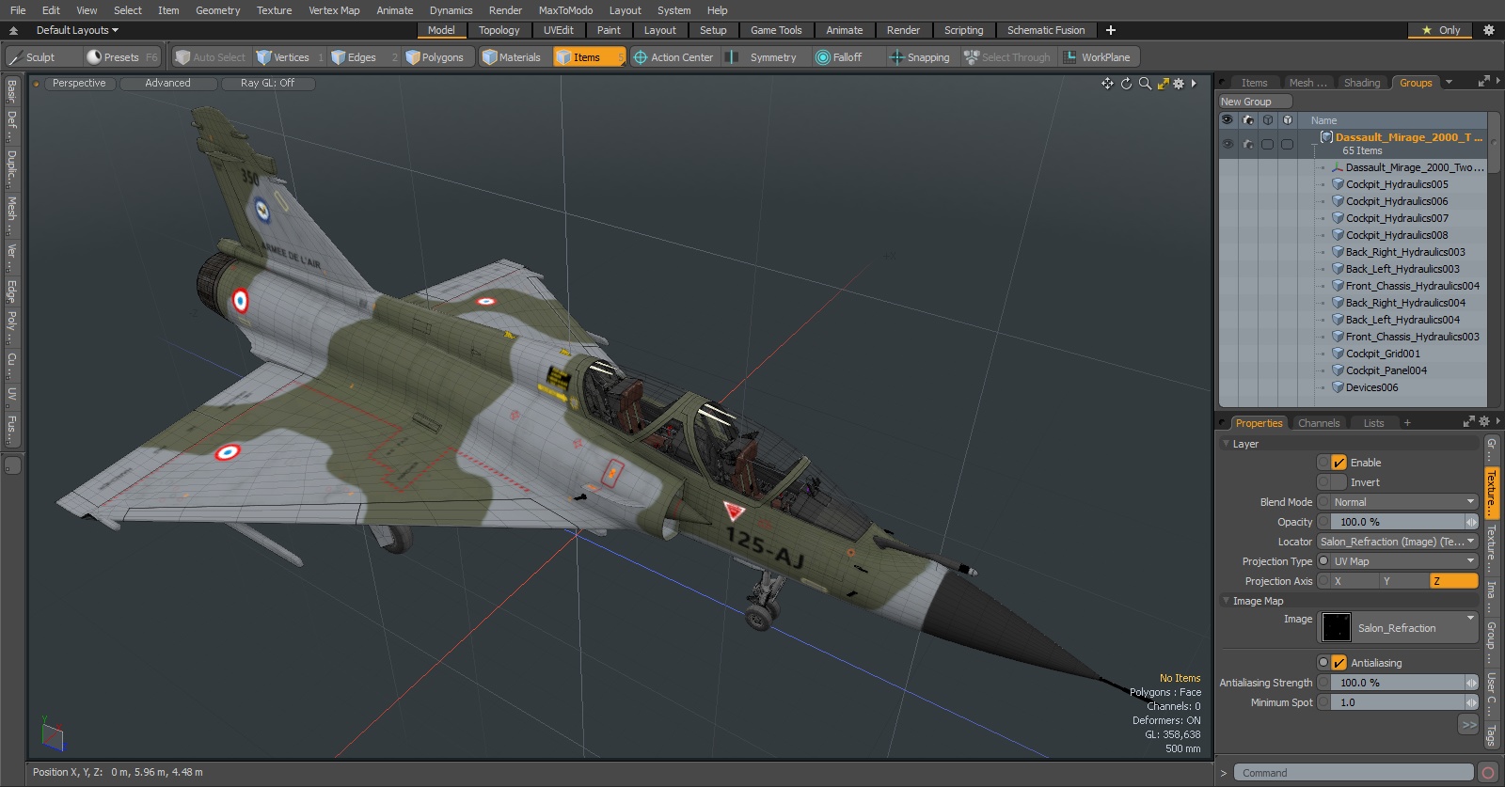Click the Select Through button
Viewport: 1505px width, 787px height.
click(1007, 57)
